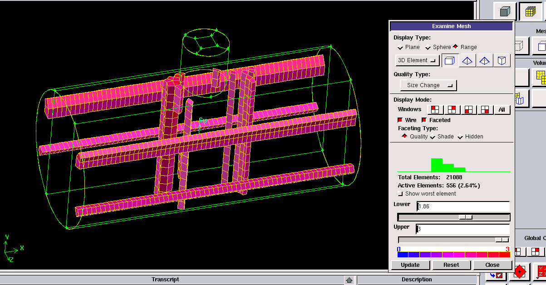Open the Size Change quality type dropdown

tap(428, 85)
